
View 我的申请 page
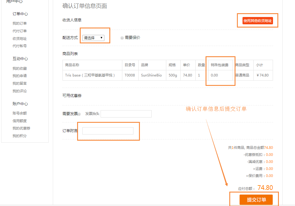[20, 76]
